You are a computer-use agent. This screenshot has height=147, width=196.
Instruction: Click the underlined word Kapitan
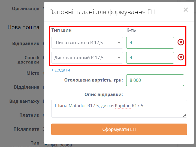(123, 106)
